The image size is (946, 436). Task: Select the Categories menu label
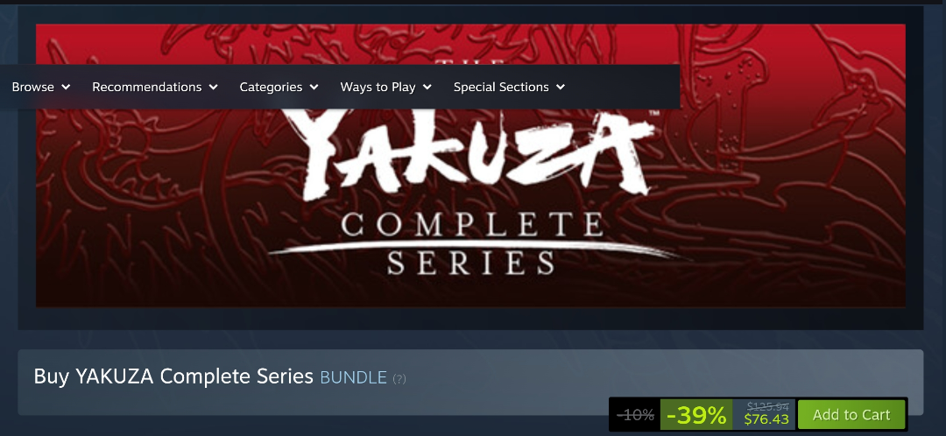pos(271,87)
